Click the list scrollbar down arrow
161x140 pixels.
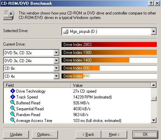154,120
